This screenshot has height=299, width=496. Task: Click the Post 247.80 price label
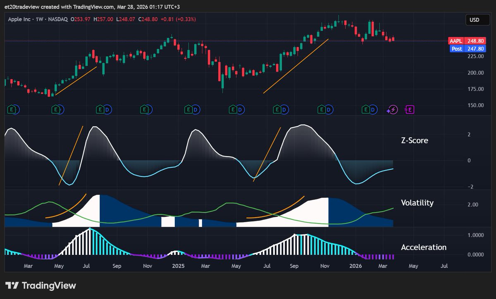click(467, 48)
